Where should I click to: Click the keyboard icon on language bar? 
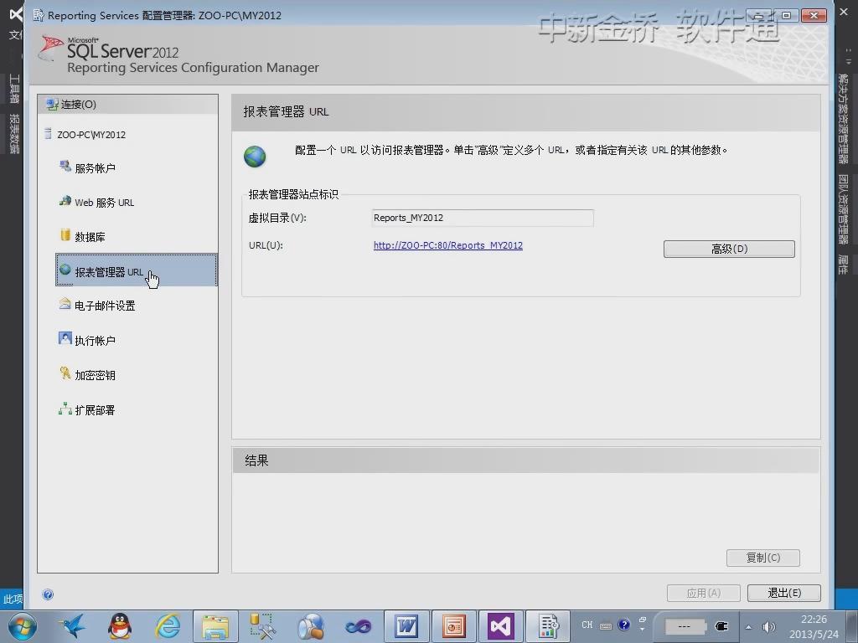click(606, 626)
